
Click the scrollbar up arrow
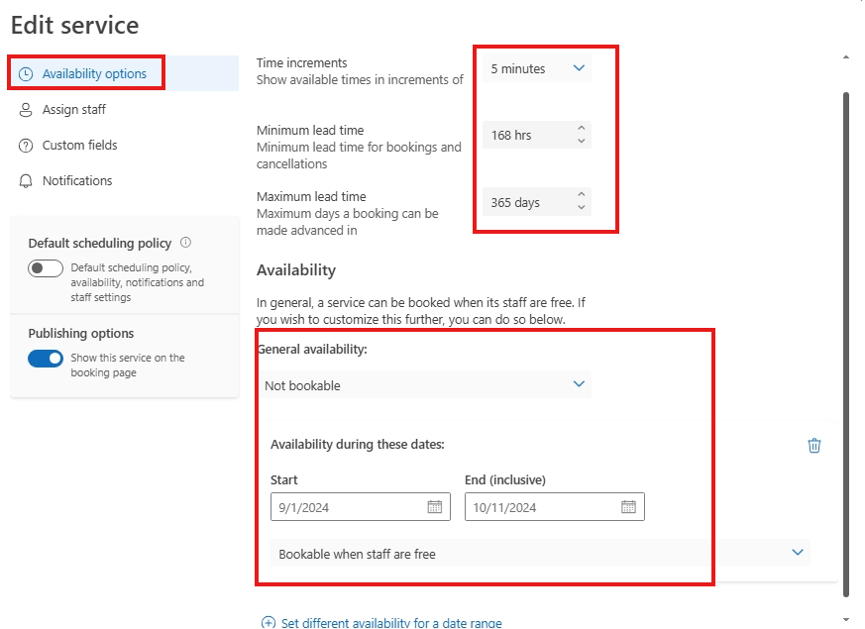846,56
